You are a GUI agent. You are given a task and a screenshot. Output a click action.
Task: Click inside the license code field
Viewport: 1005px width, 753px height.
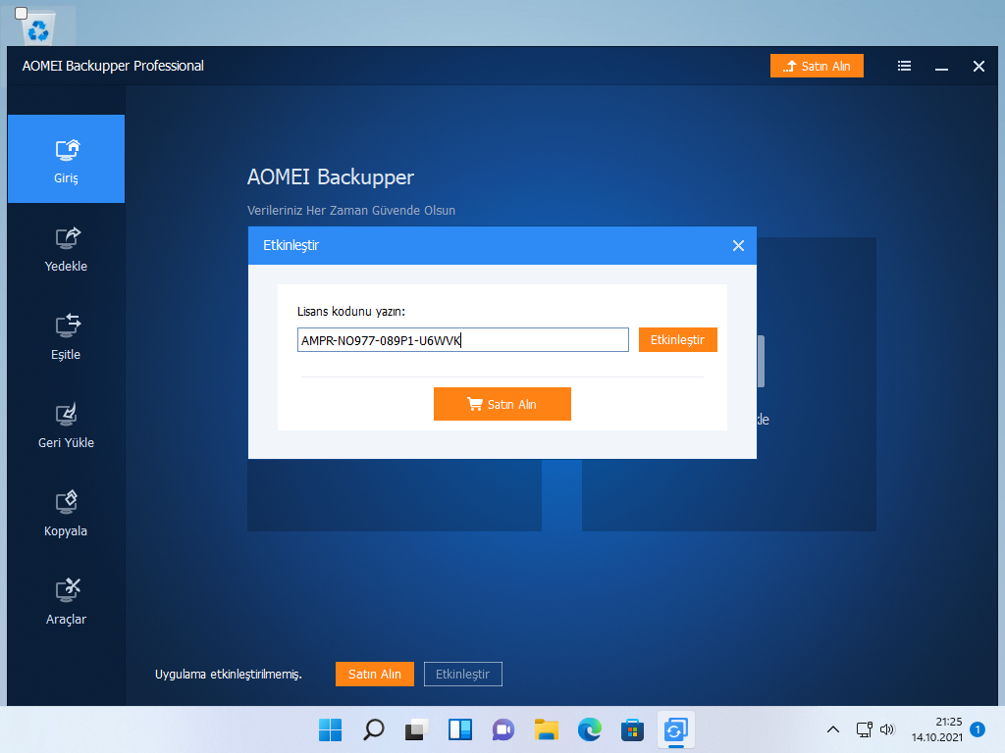463,340
